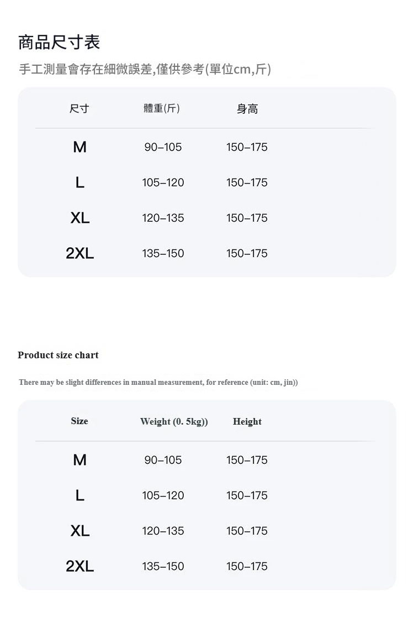Click the 商品尺寸表 title heading
The height and width of the screenshot is (627, 414).
click(x=59, y=42)
